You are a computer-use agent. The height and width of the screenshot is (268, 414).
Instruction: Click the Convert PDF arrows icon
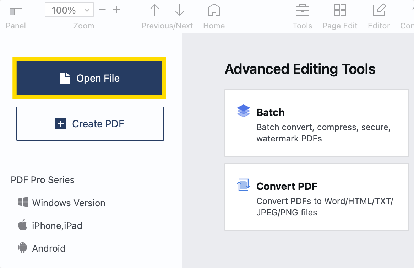243,185
